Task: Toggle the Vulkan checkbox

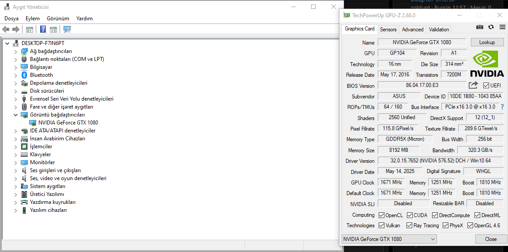Action: click(381, 226)
